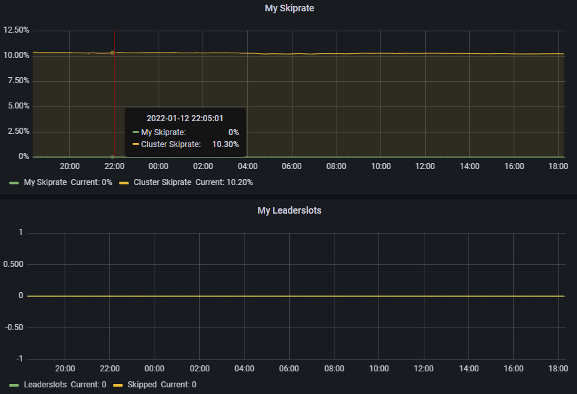Image resolution: width=577 pixels, height=394 pixels.
Task: Click the 12.50% y-axis label
Action: [16, 30]
